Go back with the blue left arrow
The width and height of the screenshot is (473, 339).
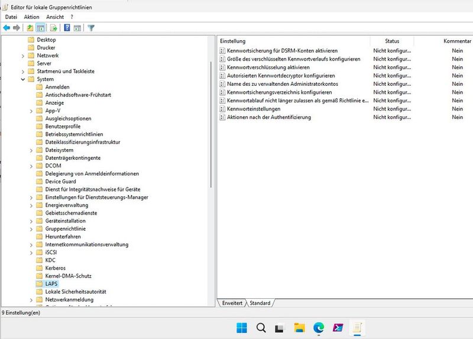click(7, 28)
